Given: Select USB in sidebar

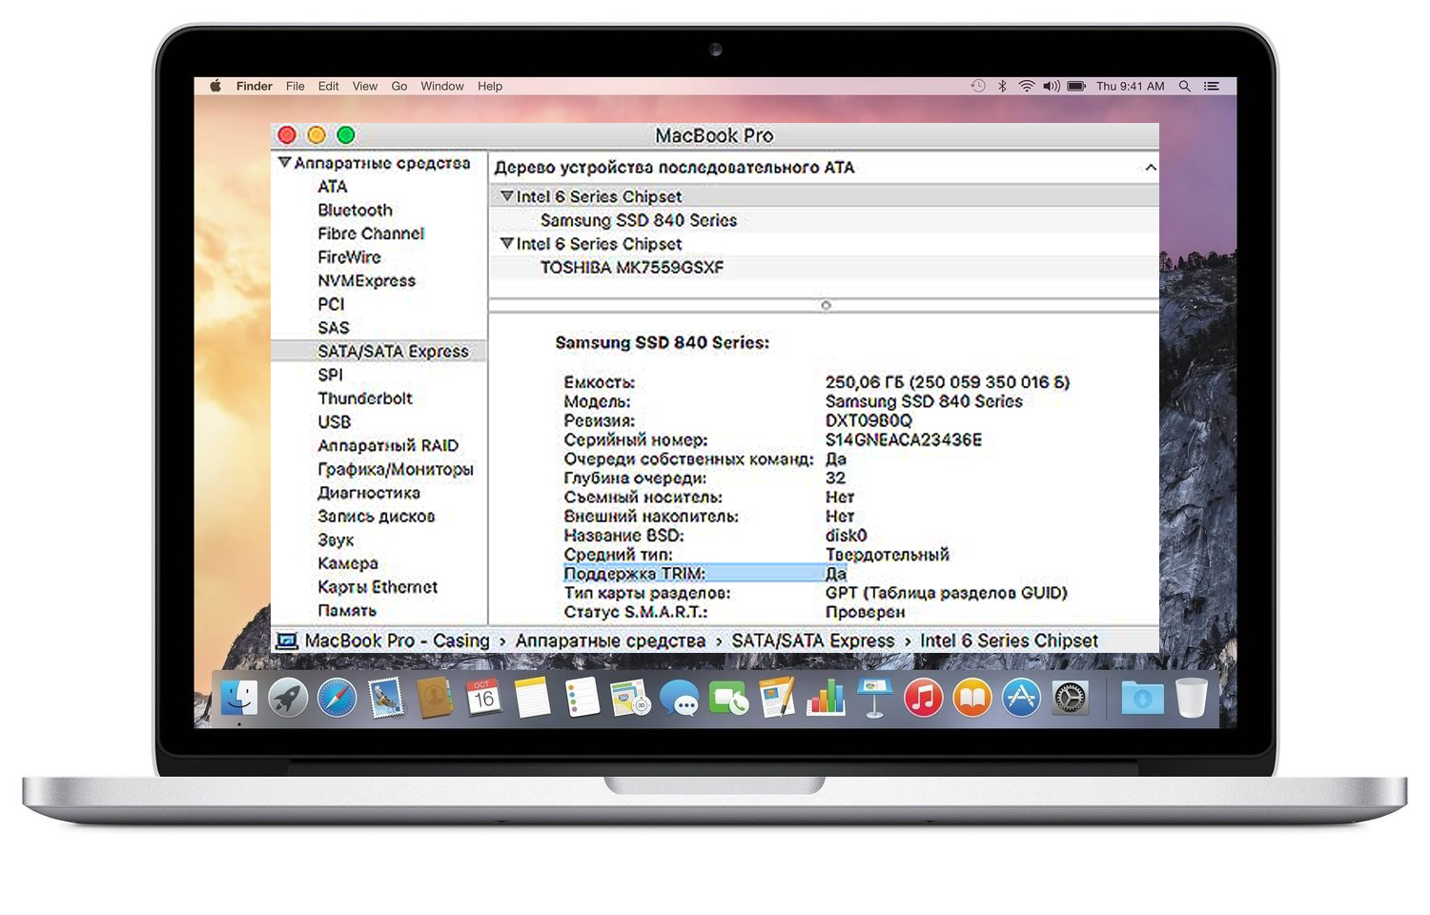Looking at the screenshot, I should [x=334, y=422].
